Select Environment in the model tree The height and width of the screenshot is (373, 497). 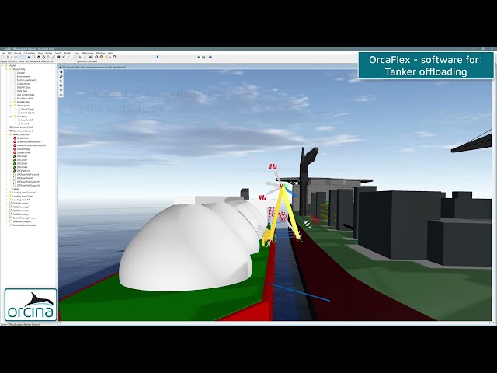coord(23,76)
